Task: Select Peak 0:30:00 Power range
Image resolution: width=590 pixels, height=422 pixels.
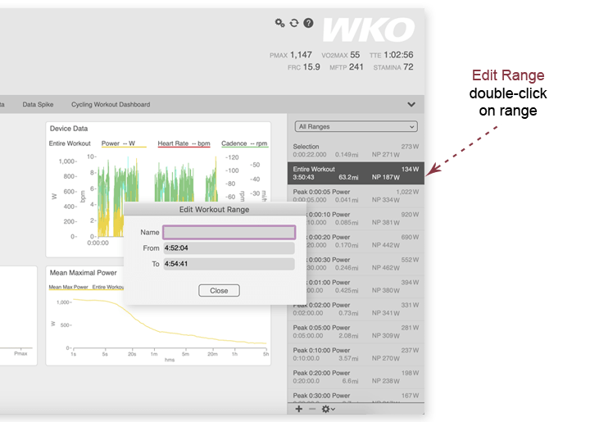Action: [x=356, y=396]
